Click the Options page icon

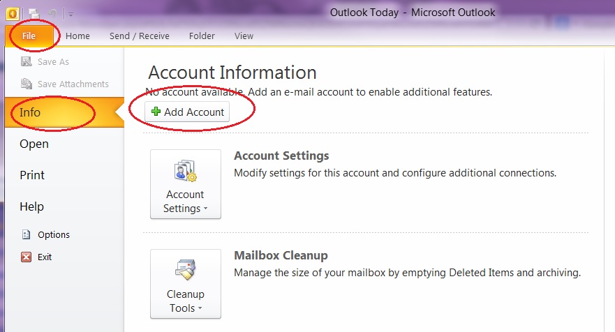(27, 234)
